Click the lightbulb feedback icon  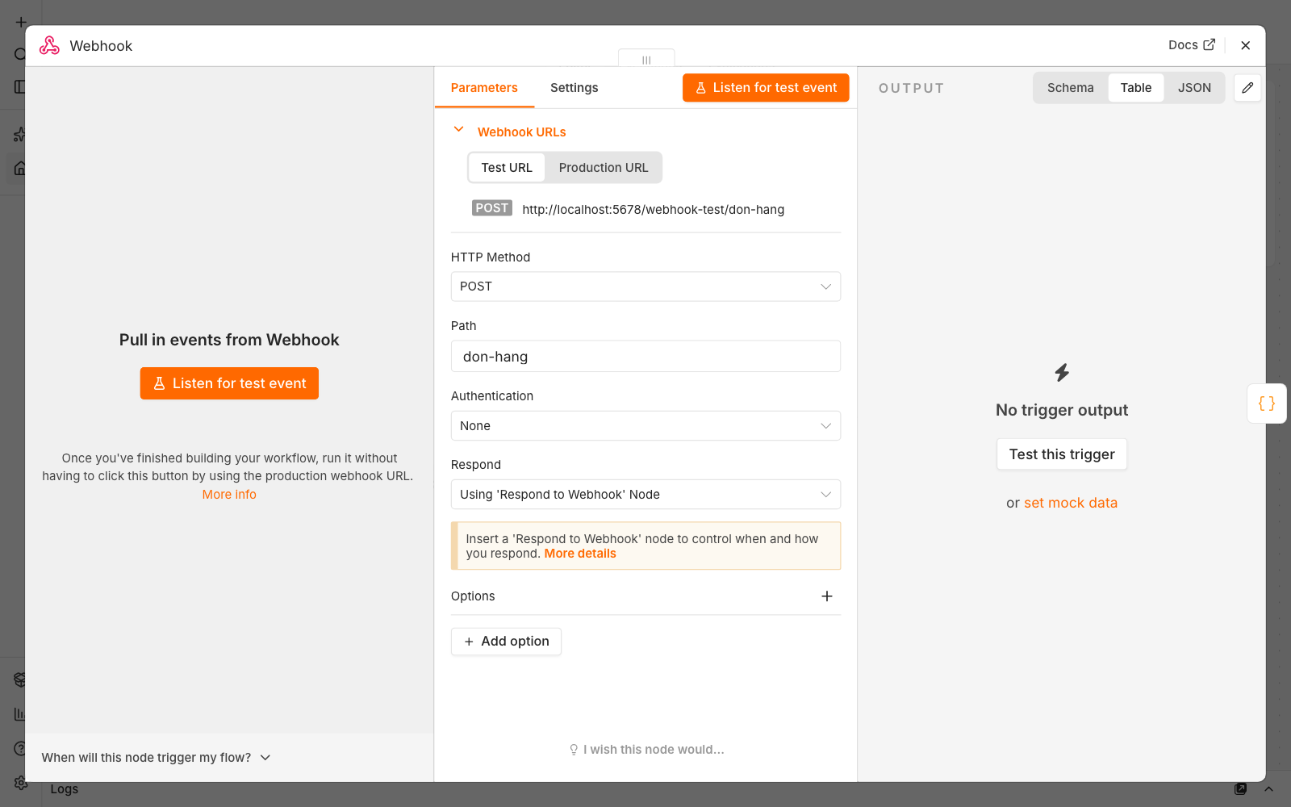(x=574, y=750)
